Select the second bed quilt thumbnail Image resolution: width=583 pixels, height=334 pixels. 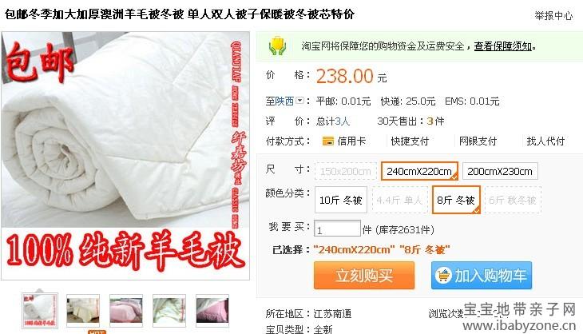[83, 311]
